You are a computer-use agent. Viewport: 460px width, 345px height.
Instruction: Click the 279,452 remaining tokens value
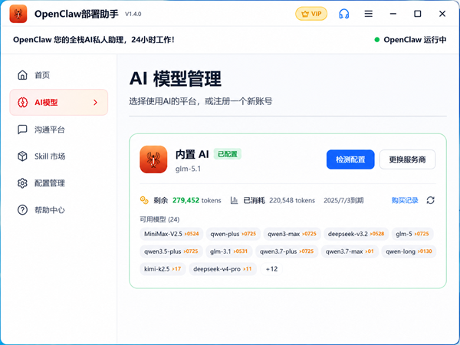click(x=186, y=200)
